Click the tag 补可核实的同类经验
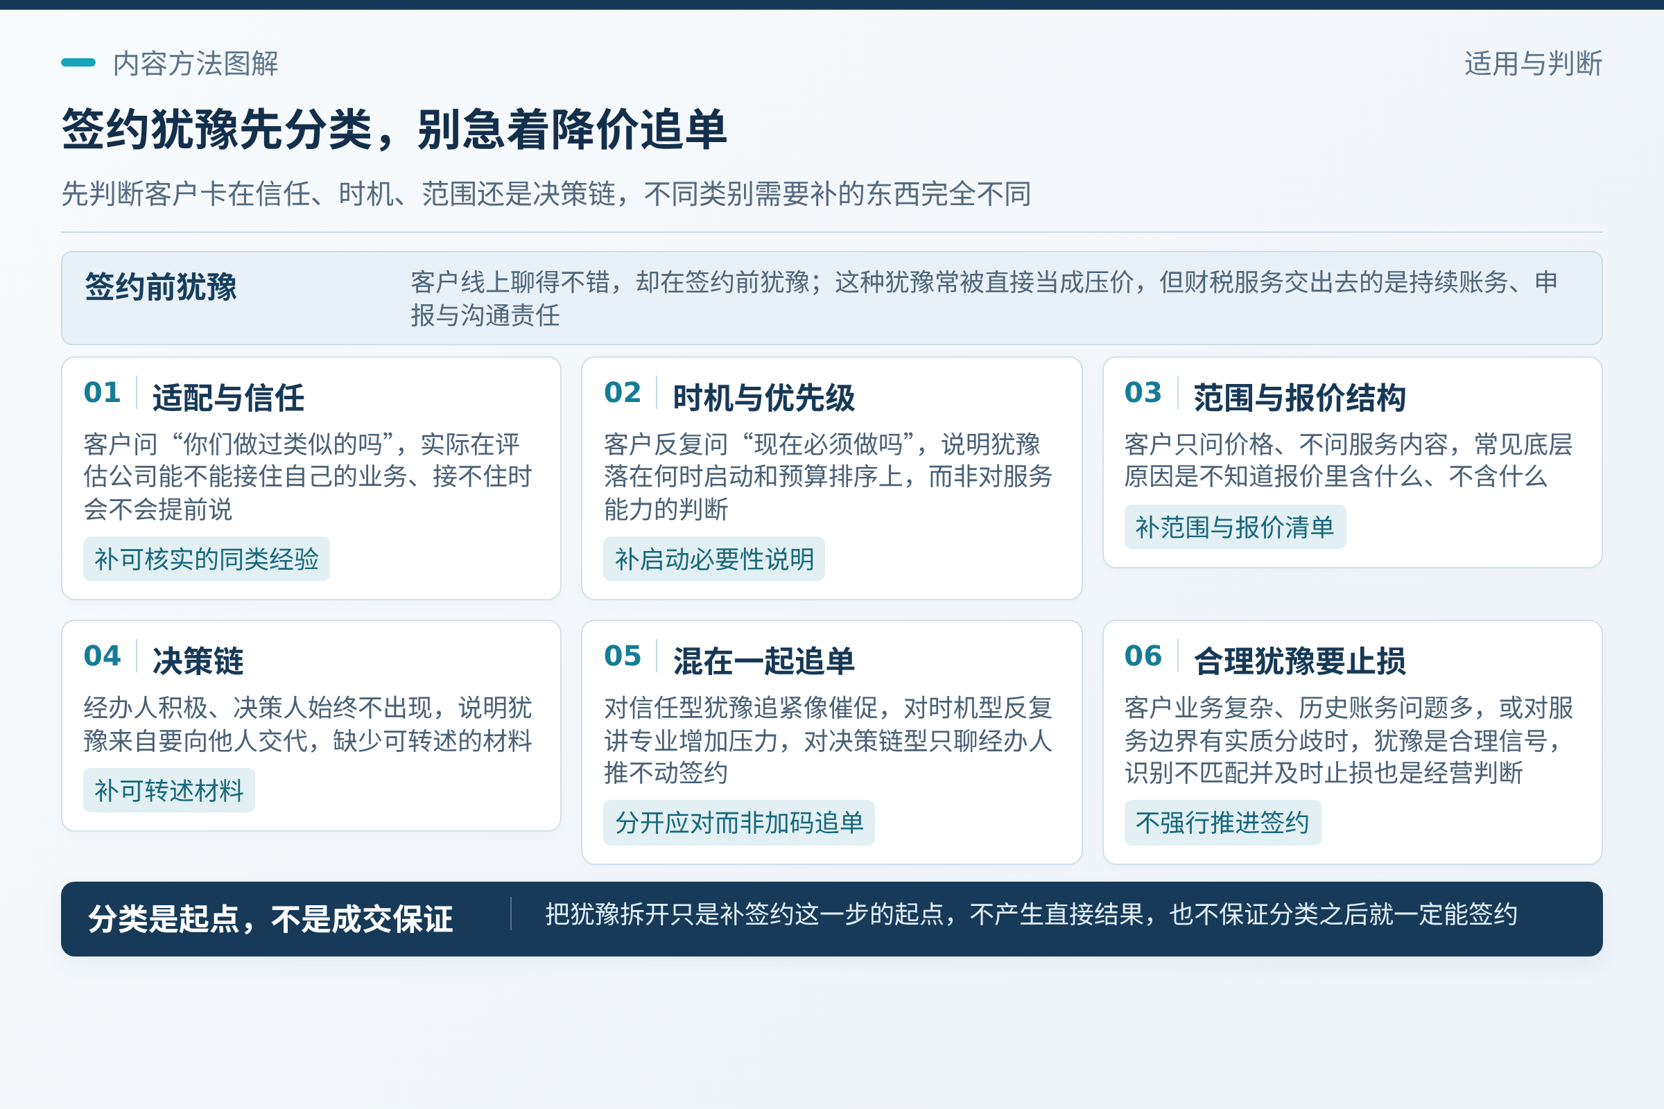Image resolution: width=1664 pixels, height=1109 pixels. [207, 559]
